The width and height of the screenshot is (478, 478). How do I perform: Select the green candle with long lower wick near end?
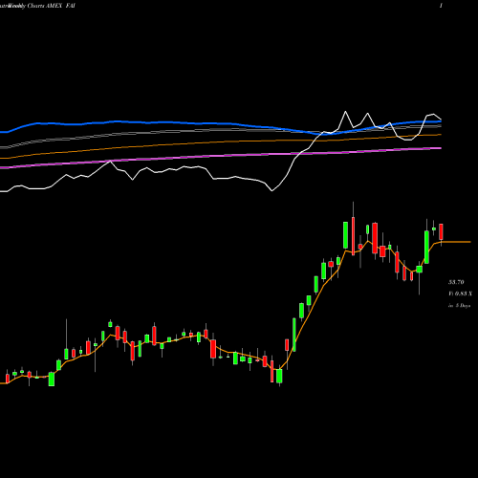(x=420, y=270)
